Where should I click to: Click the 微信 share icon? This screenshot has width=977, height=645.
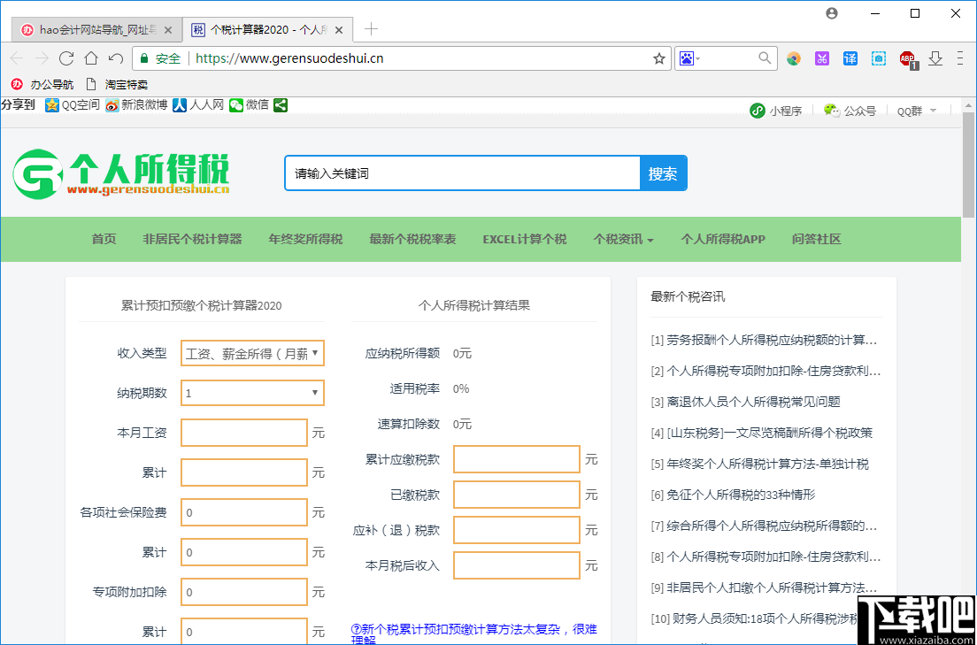[x=235, y=104]
